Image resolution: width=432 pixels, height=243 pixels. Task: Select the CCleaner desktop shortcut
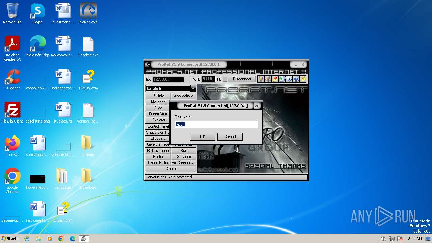click(12, 80)
